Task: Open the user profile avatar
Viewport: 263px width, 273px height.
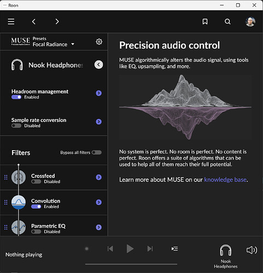Action: pyautogui.click(x=250, y=22)
